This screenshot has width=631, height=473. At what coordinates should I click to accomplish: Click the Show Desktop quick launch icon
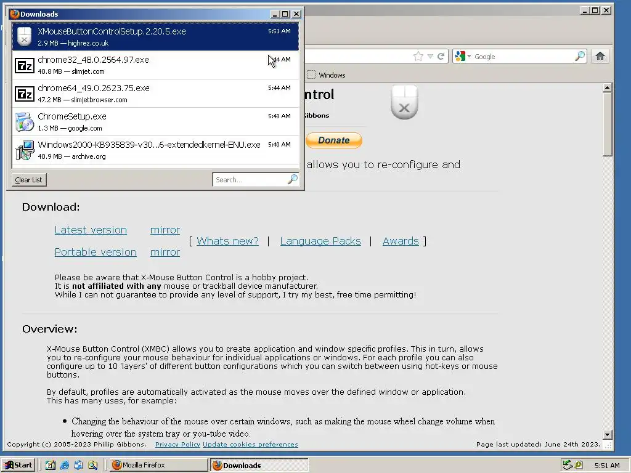pyautogui.click(x=51, y=465)
